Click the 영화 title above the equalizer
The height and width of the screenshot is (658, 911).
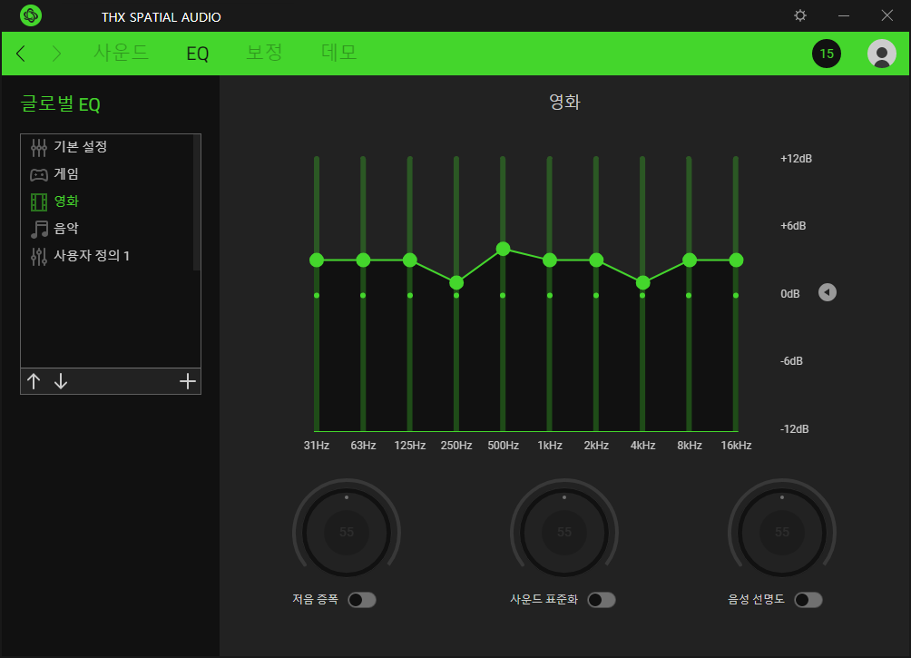[x=564, y=102]
